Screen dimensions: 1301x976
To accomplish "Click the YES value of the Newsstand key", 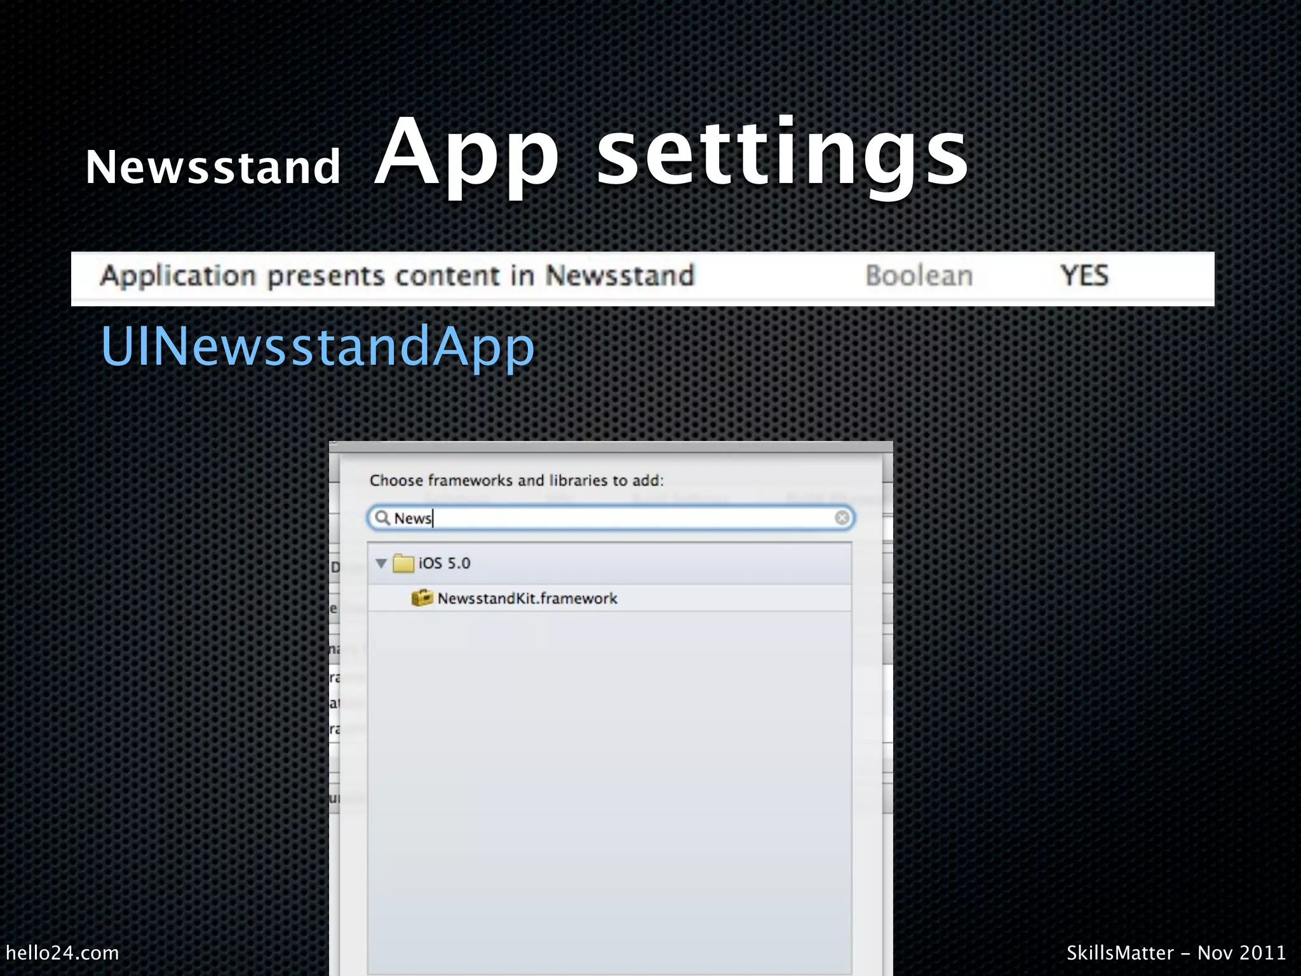I will tap(1084, 276).
